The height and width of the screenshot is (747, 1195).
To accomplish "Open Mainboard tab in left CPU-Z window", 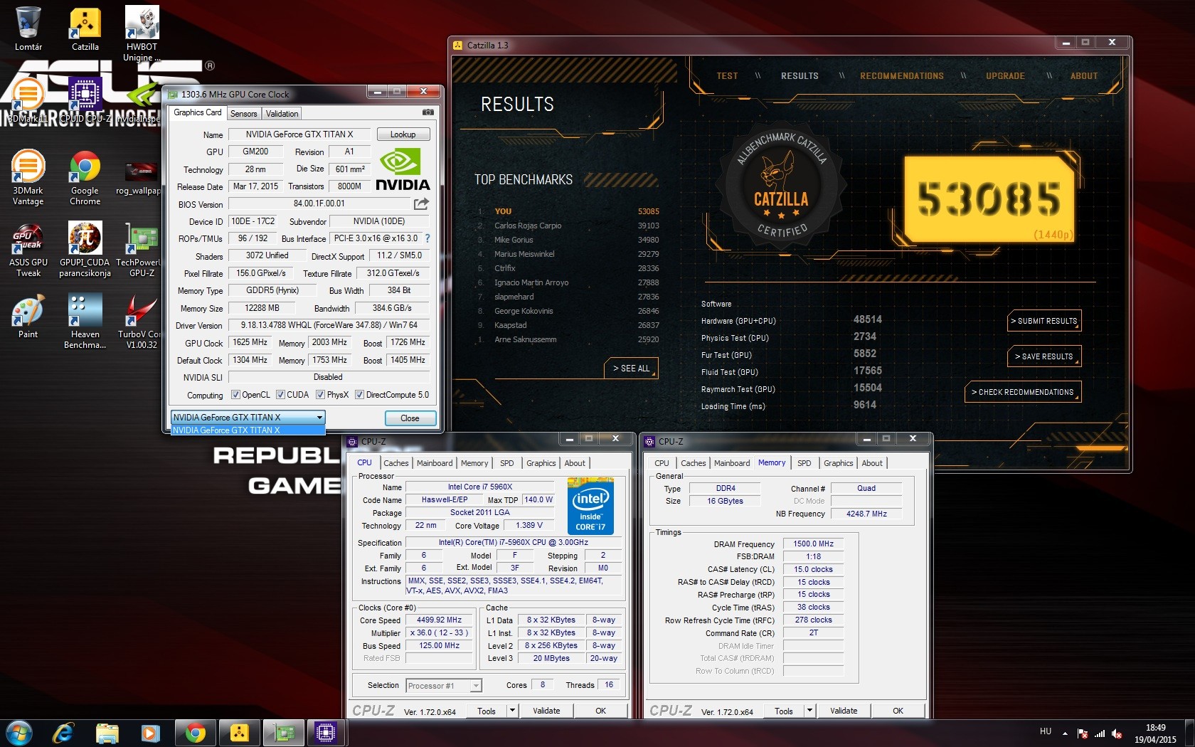I will point(435,463).
